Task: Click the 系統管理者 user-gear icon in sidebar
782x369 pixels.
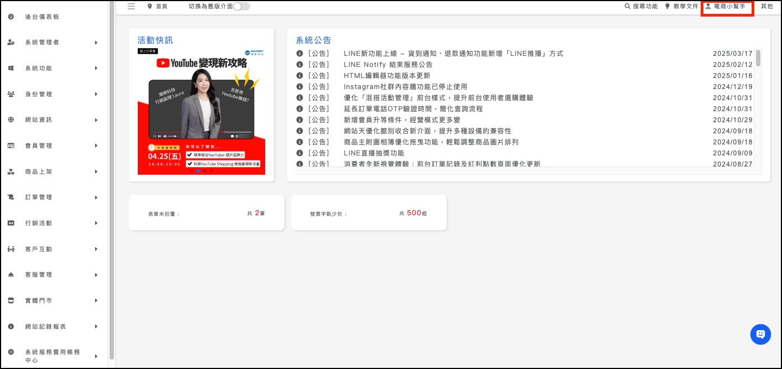Action: pos(11,43)
